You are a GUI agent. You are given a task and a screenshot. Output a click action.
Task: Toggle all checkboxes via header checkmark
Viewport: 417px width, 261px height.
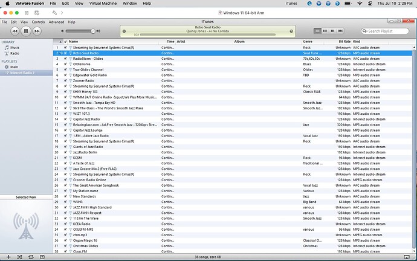65,42
